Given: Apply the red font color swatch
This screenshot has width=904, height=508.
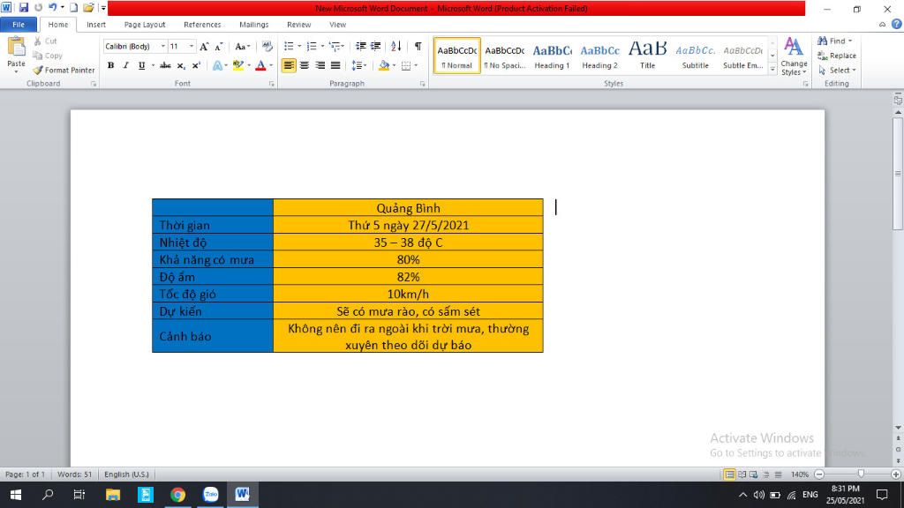Looking at the screenshot, I should [260, 65].
